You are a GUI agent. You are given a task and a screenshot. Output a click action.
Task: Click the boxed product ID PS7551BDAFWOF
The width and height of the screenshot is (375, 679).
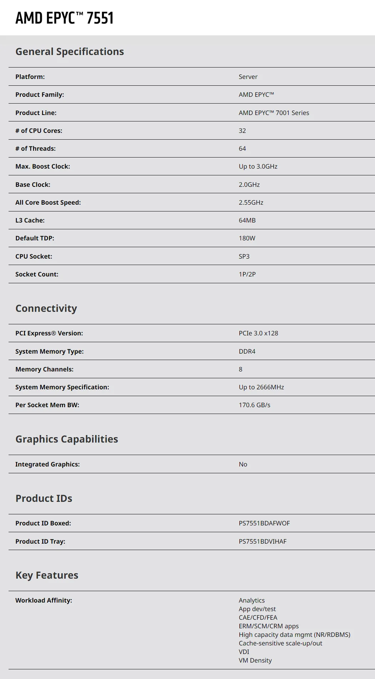[264, 523]
